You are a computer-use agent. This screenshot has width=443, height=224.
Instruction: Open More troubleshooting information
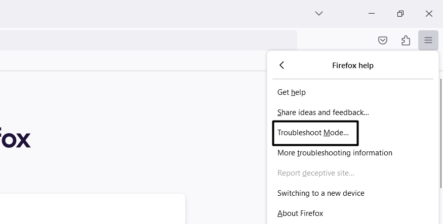tap(335, 153)
